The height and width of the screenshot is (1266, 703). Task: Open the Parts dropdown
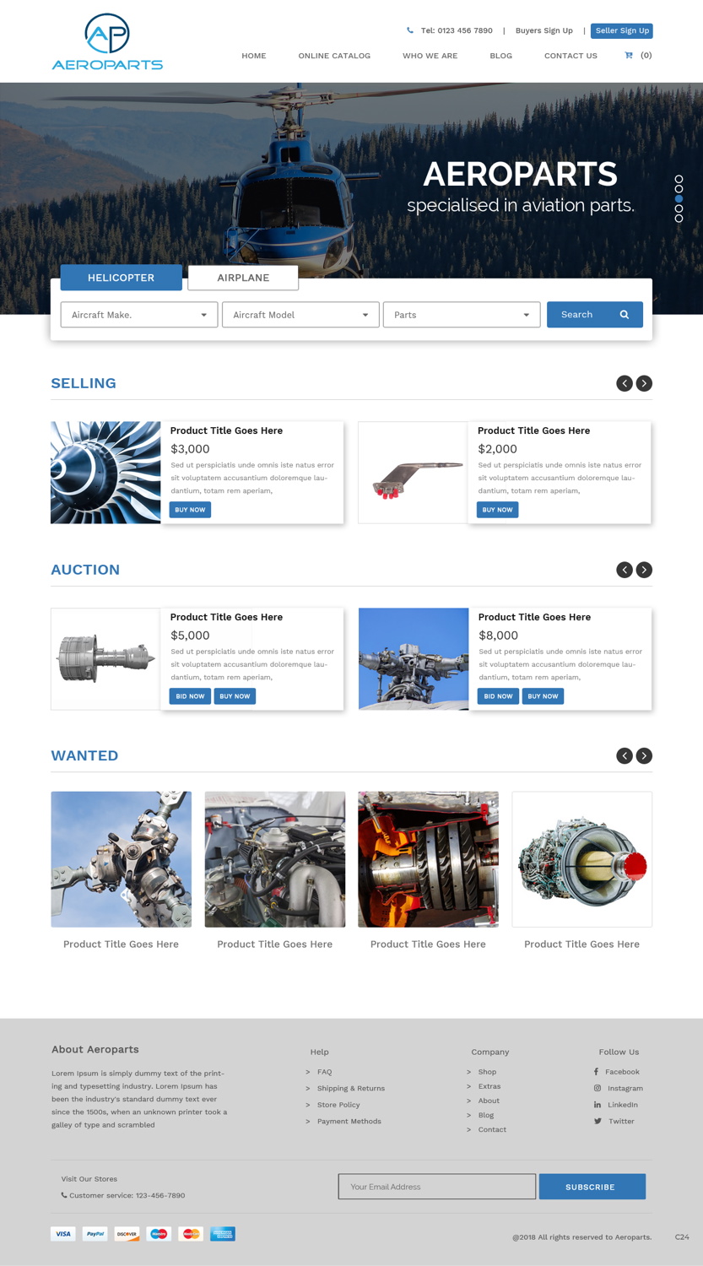[462, 315]
